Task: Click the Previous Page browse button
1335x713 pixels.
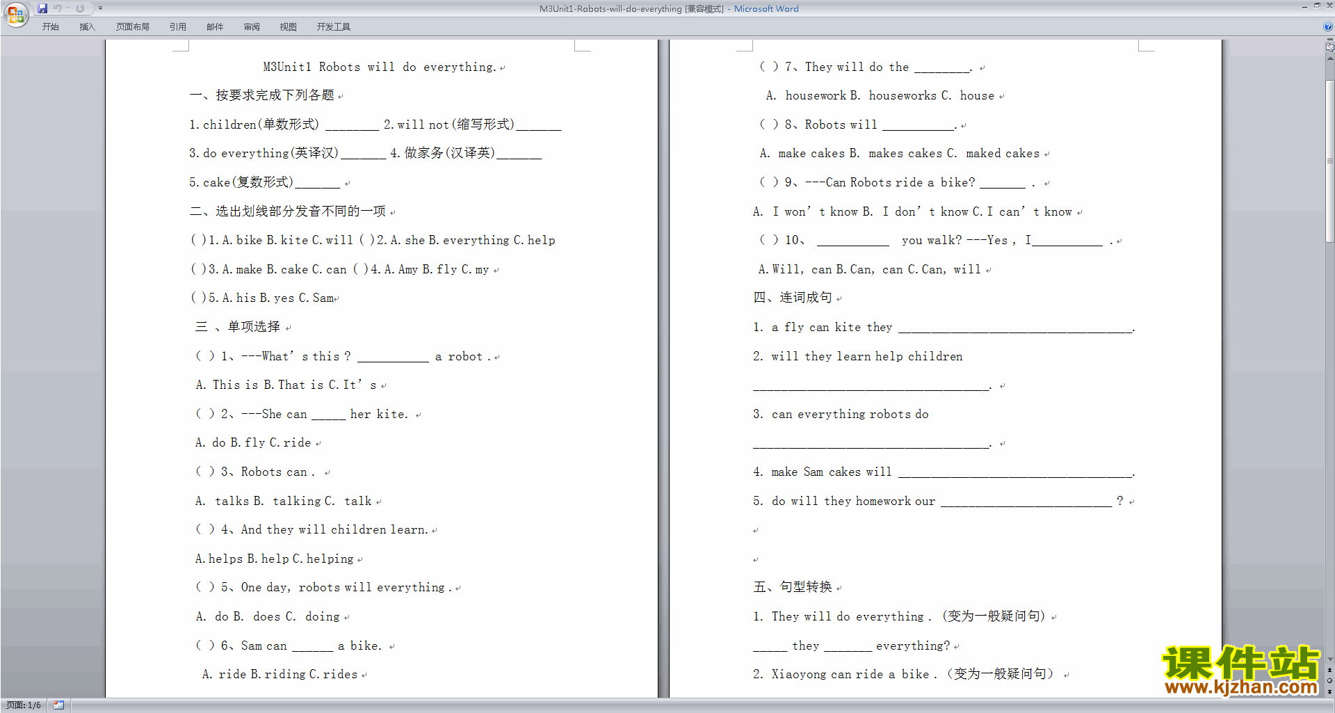Action: (1330, 671)
